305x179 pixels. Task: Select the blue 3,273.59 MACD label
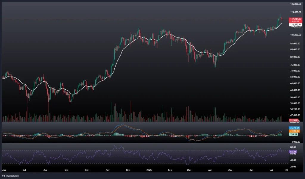(x=295, y=128)
